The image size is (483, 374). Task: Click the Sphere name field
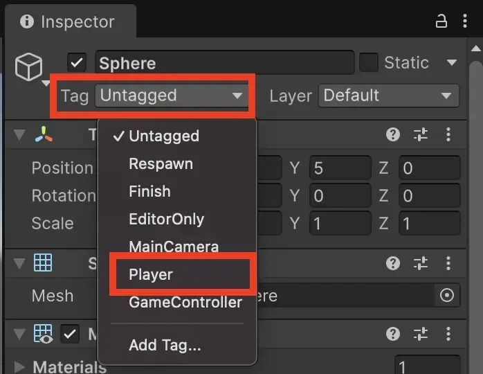224,63
